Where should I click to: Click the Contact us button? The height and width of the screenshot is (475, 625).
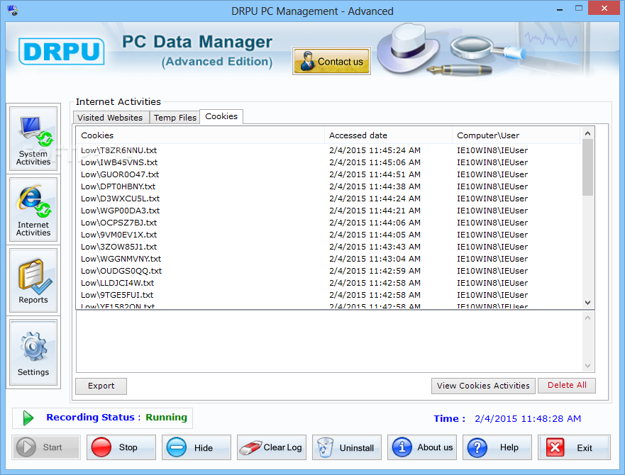[331, 61]
